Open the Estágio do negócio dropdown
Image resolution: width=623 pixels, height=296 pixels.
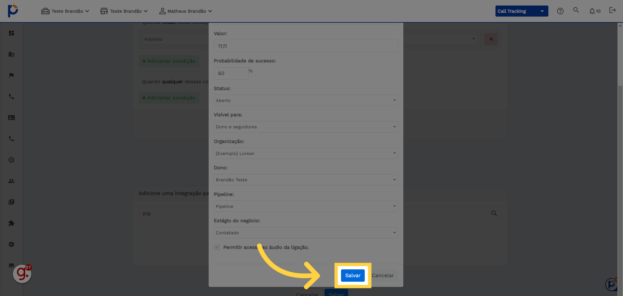(306, 233)
